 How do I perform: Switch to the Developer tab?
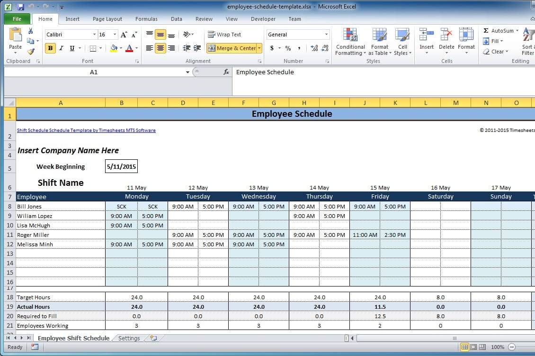tap(263, 19)
